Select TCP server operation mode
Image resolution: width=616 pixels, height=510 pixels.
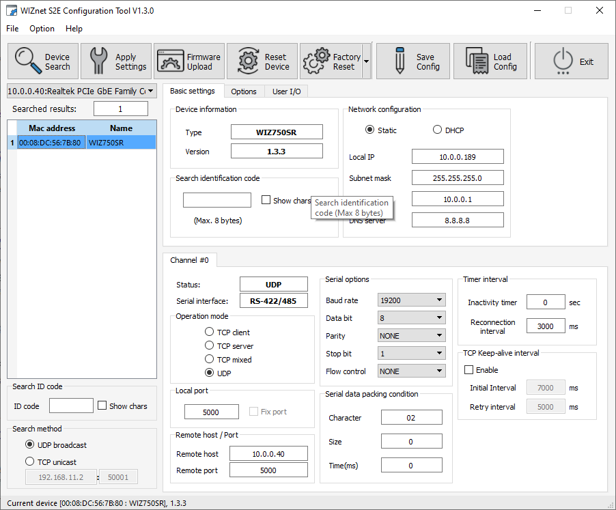click(x=210, y=346)
